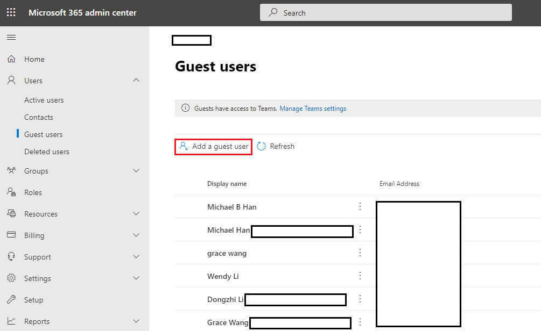Open more actions for capitalized Grace Wang
Screen dimensions: 541x331
pos(360,322)
